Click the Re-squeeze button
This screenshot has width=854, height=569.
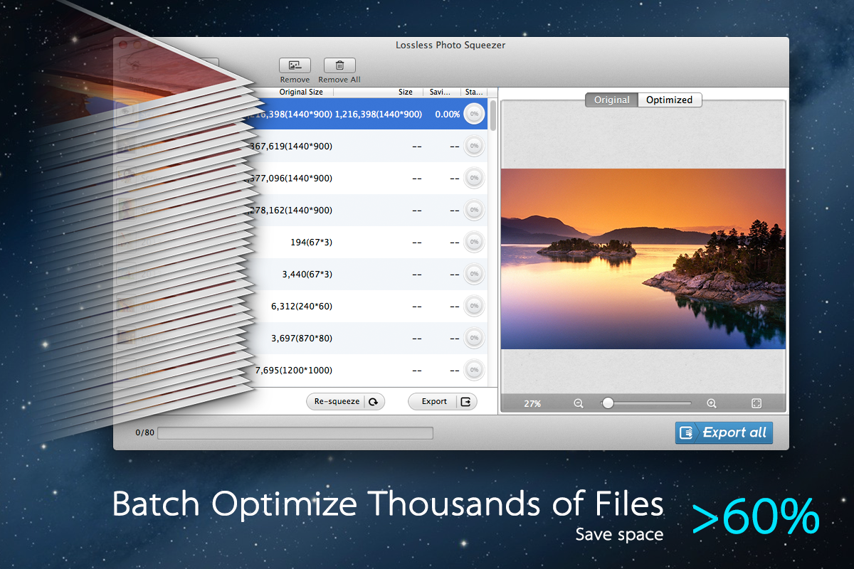click(x=345, y=402)
